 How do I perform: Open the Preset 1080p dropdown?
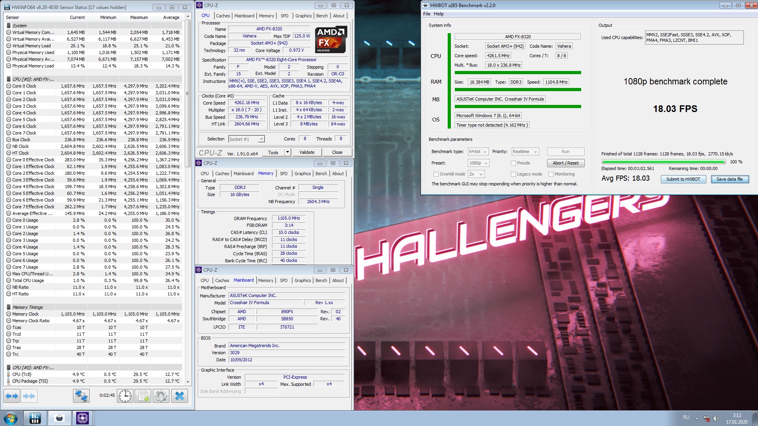pyautogui.click(x=478, y=163)
